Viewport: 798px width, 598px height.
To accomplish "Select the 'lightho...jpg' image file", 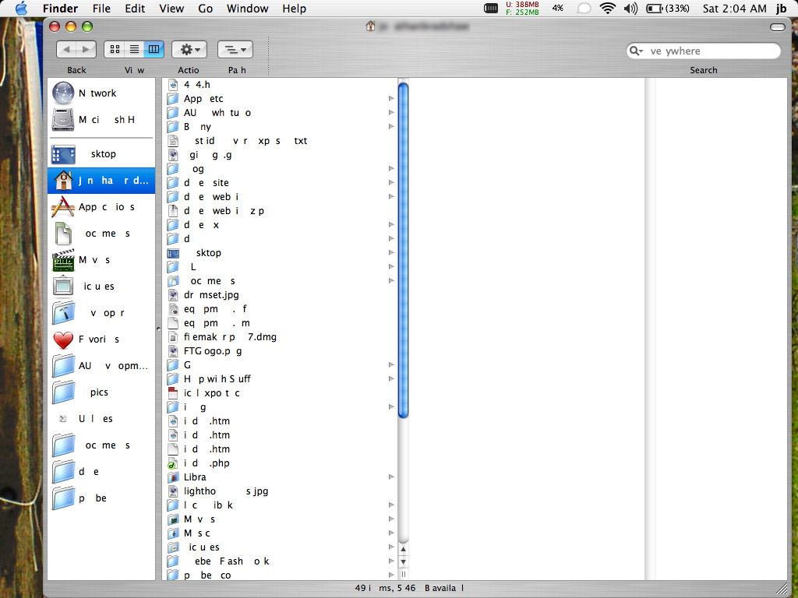I will click(x=218, y=491).
